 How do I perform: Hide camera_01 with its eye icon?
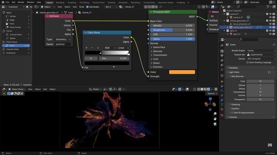270,17
